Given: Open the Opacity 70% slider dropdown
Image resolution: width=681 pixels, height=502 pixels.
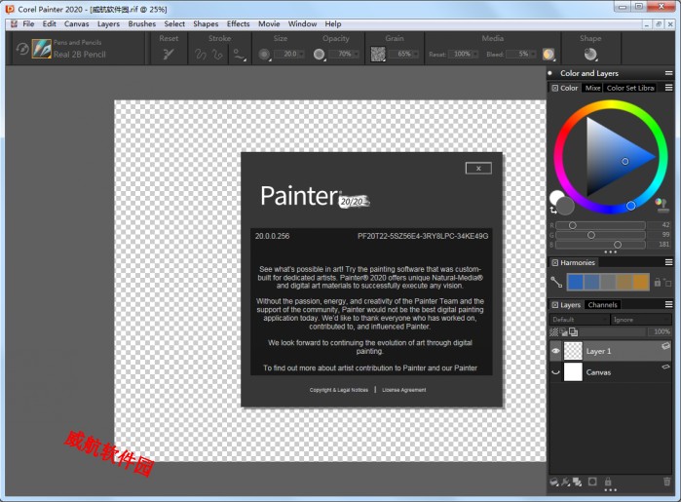Looking at the screenshot, I should 357,54.
